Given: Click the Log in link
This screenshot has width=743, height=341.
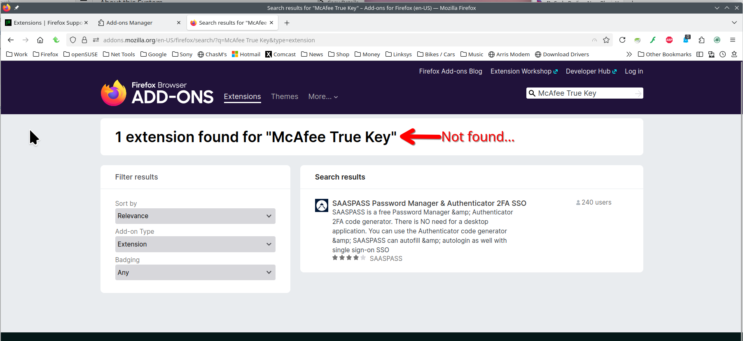Looking at the screenshot, I should click(x=634, y=71).
